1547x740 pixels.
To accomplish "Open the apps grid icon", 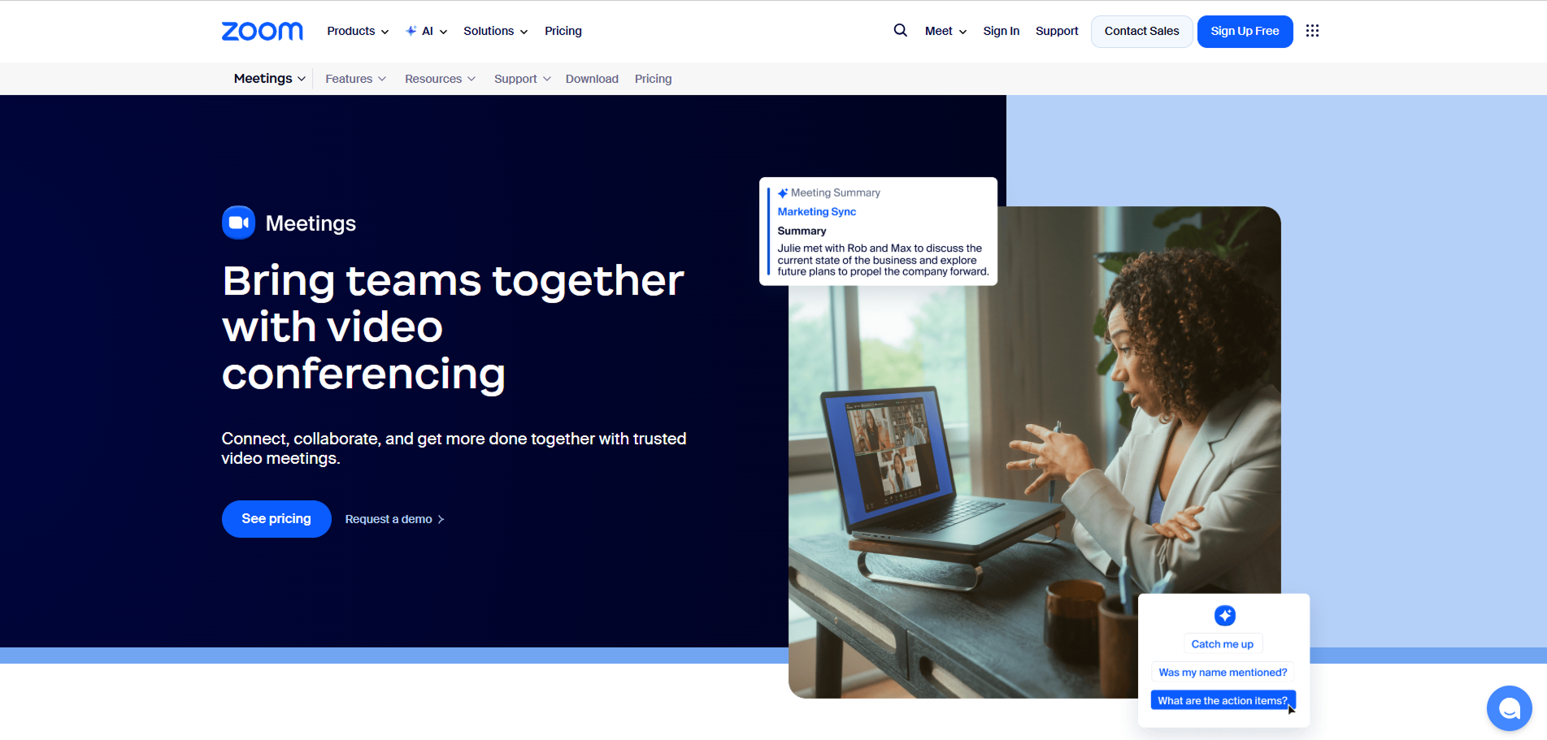I will point(1312,31).
